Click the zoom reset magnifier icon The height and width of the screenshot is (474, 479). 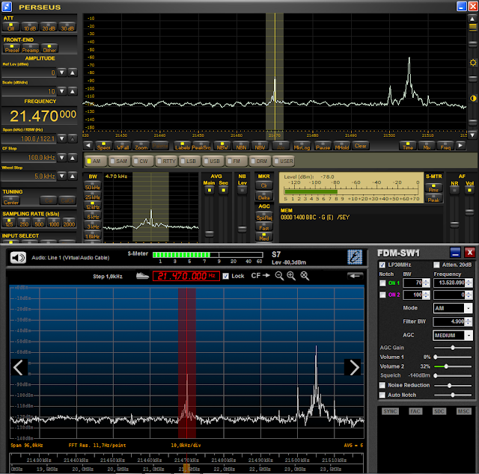[305, 276]
